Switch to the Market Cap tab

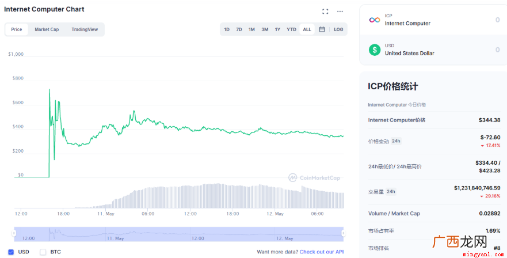(47, 29)
